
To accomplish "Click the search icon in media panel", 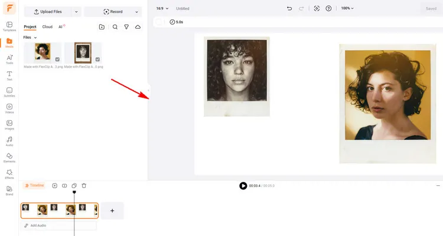I will [x=115, y=27].
